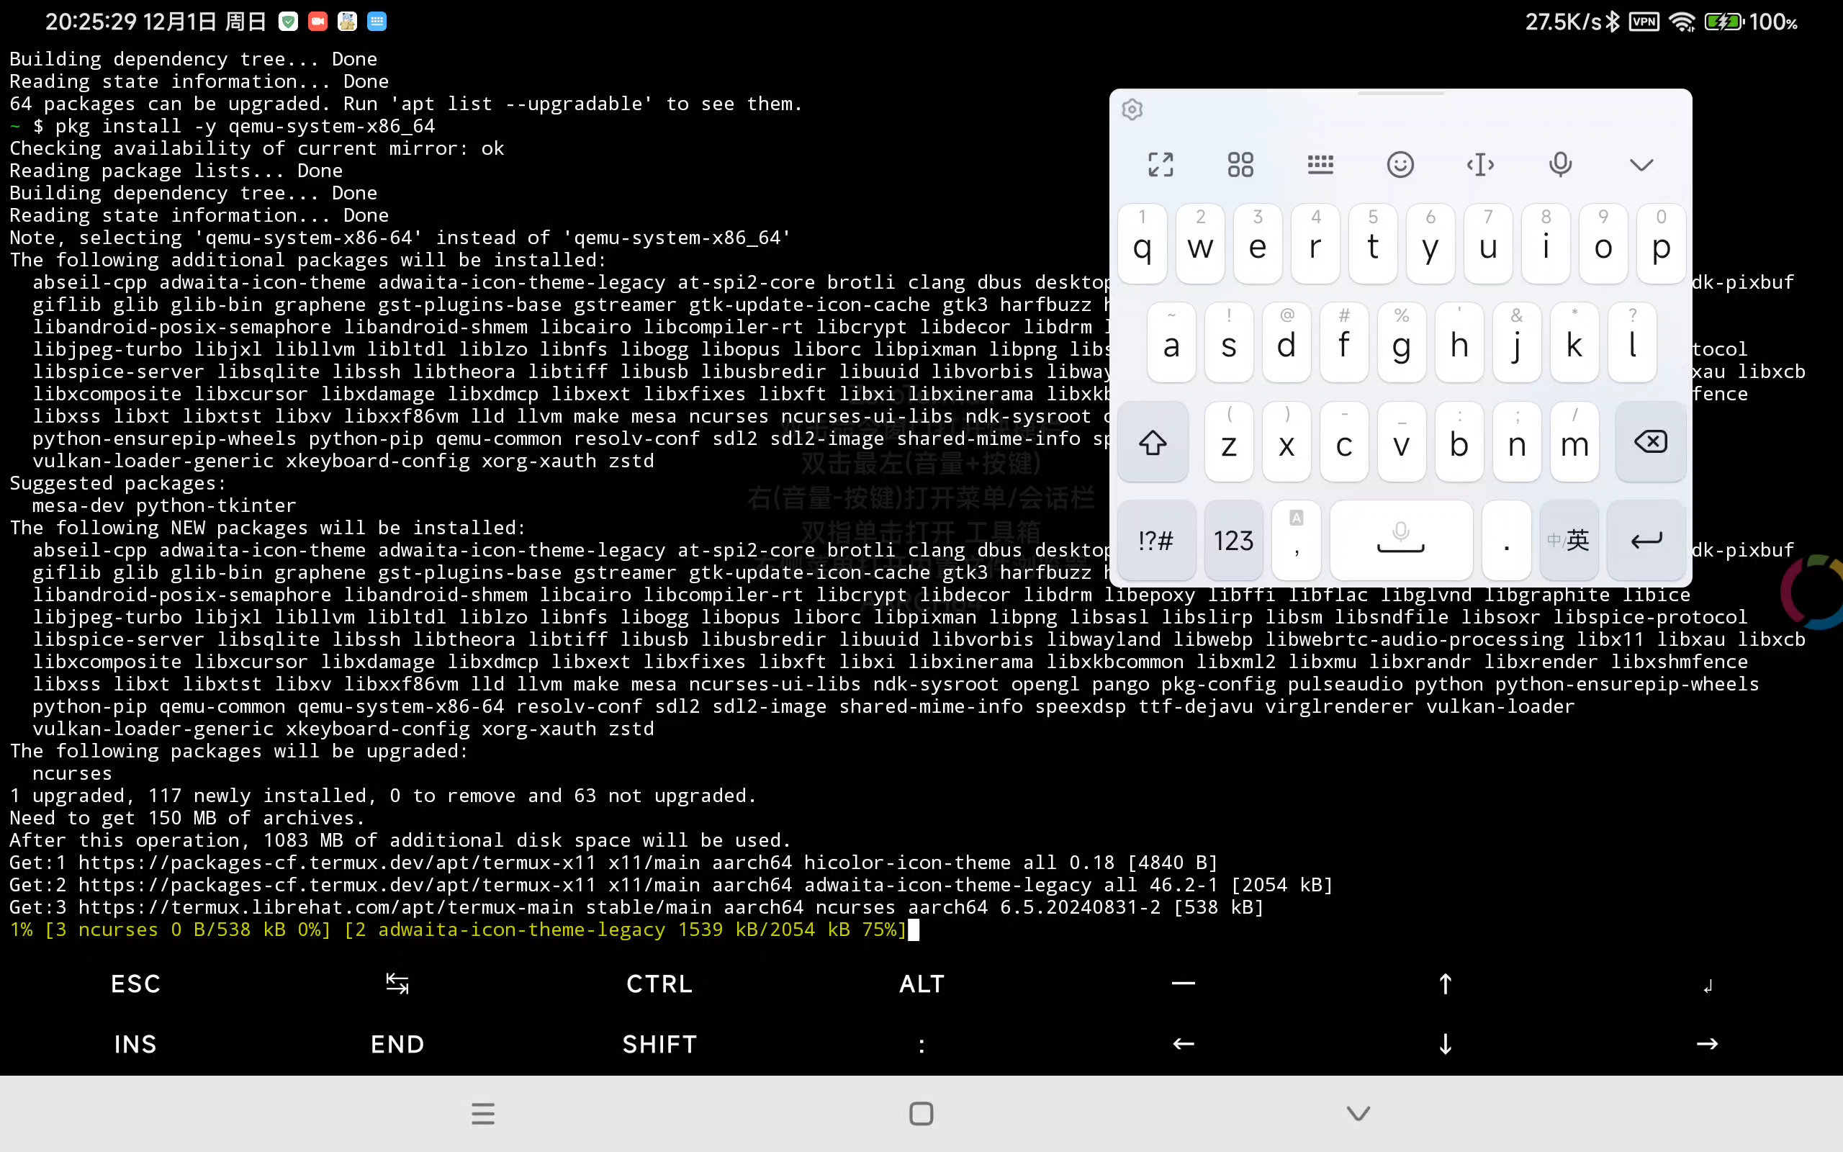This screenshot has width=1843, height=1152.
Task: Tap the ESC extra key in Termux
Action: [135, 984]
